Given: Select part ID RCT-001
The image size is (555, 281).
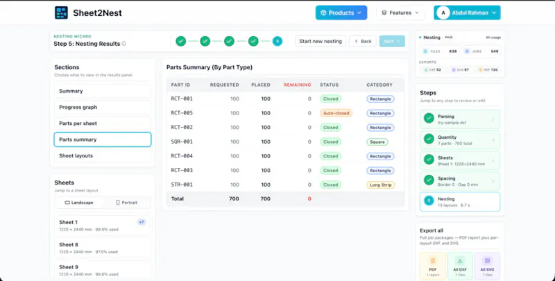Looking at the screenshot, I should pyautogui.click(x=182, y=99).
